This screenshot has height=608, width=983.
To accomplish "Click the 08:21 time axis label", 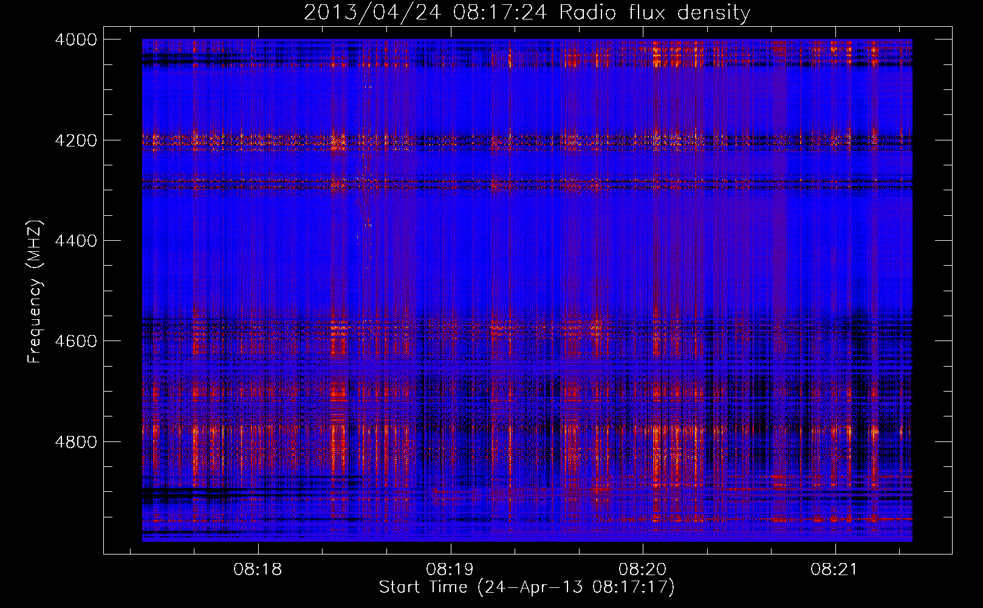I will pyautogui.click(x=834, y=570).
